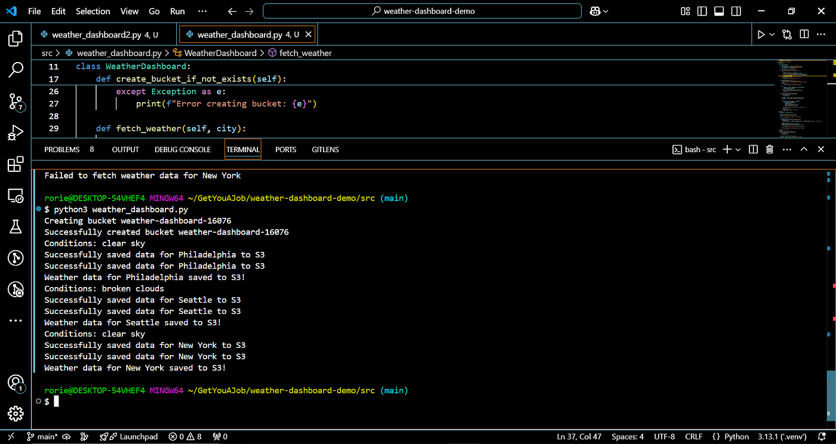Open Source Control view with 7 changes
Viewport: 836px width, 444px height.
(x=16, y=102)
